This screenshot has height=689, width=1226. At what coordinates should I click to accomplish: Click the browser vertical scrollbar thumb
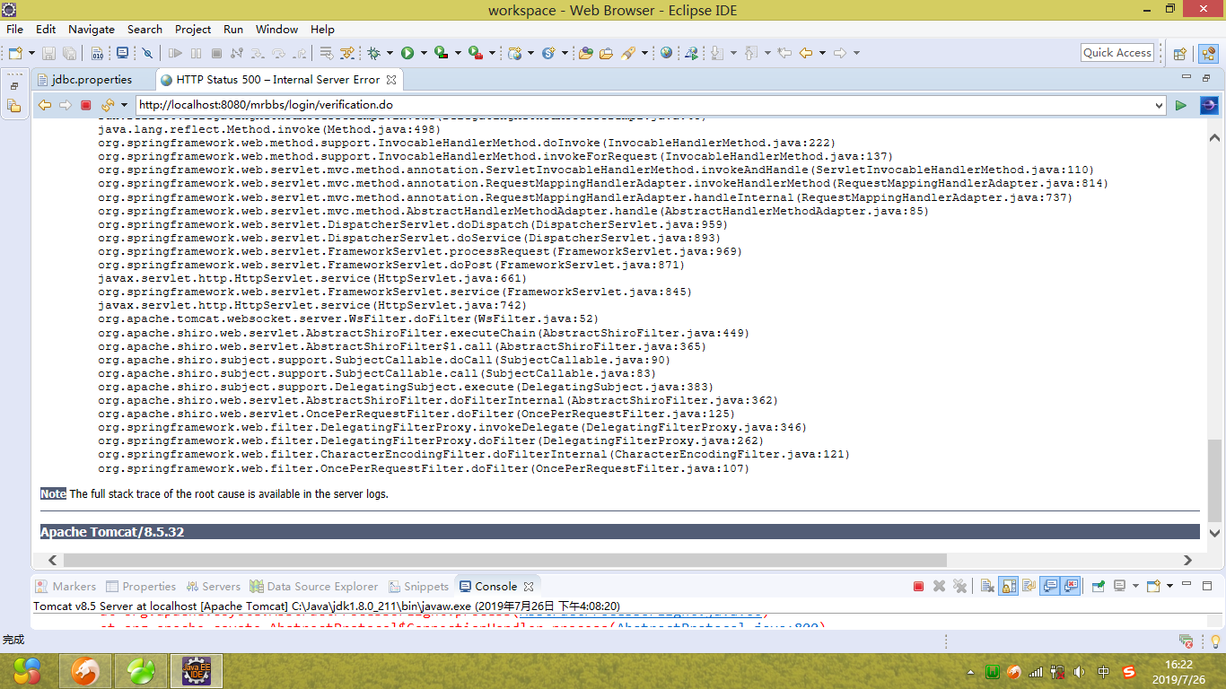tap(1214, 481)
